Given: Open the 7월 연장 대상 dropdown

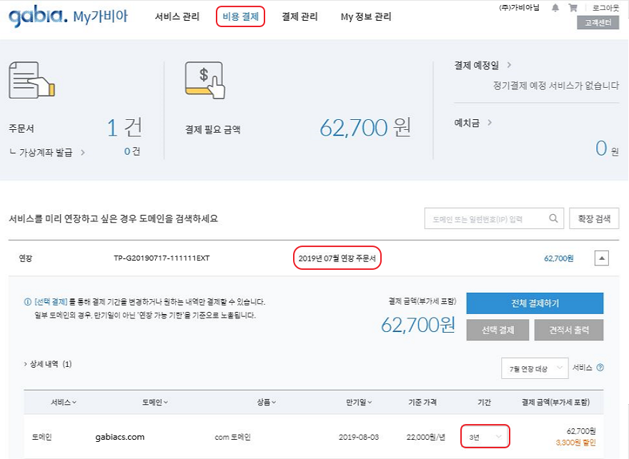Looking at the screenshot, I should tap(535, 368).
